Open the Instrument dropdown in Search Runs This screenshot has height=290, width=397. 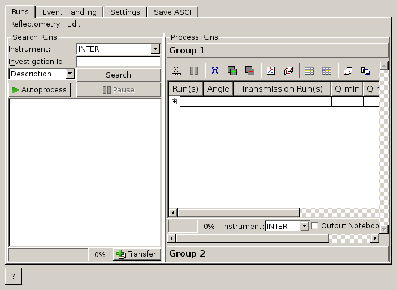[156, 49]
